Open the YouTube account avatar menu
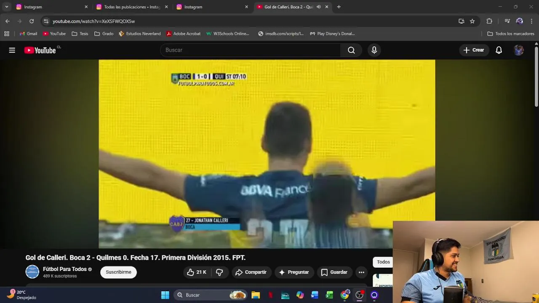 click(x=519, y=50)
